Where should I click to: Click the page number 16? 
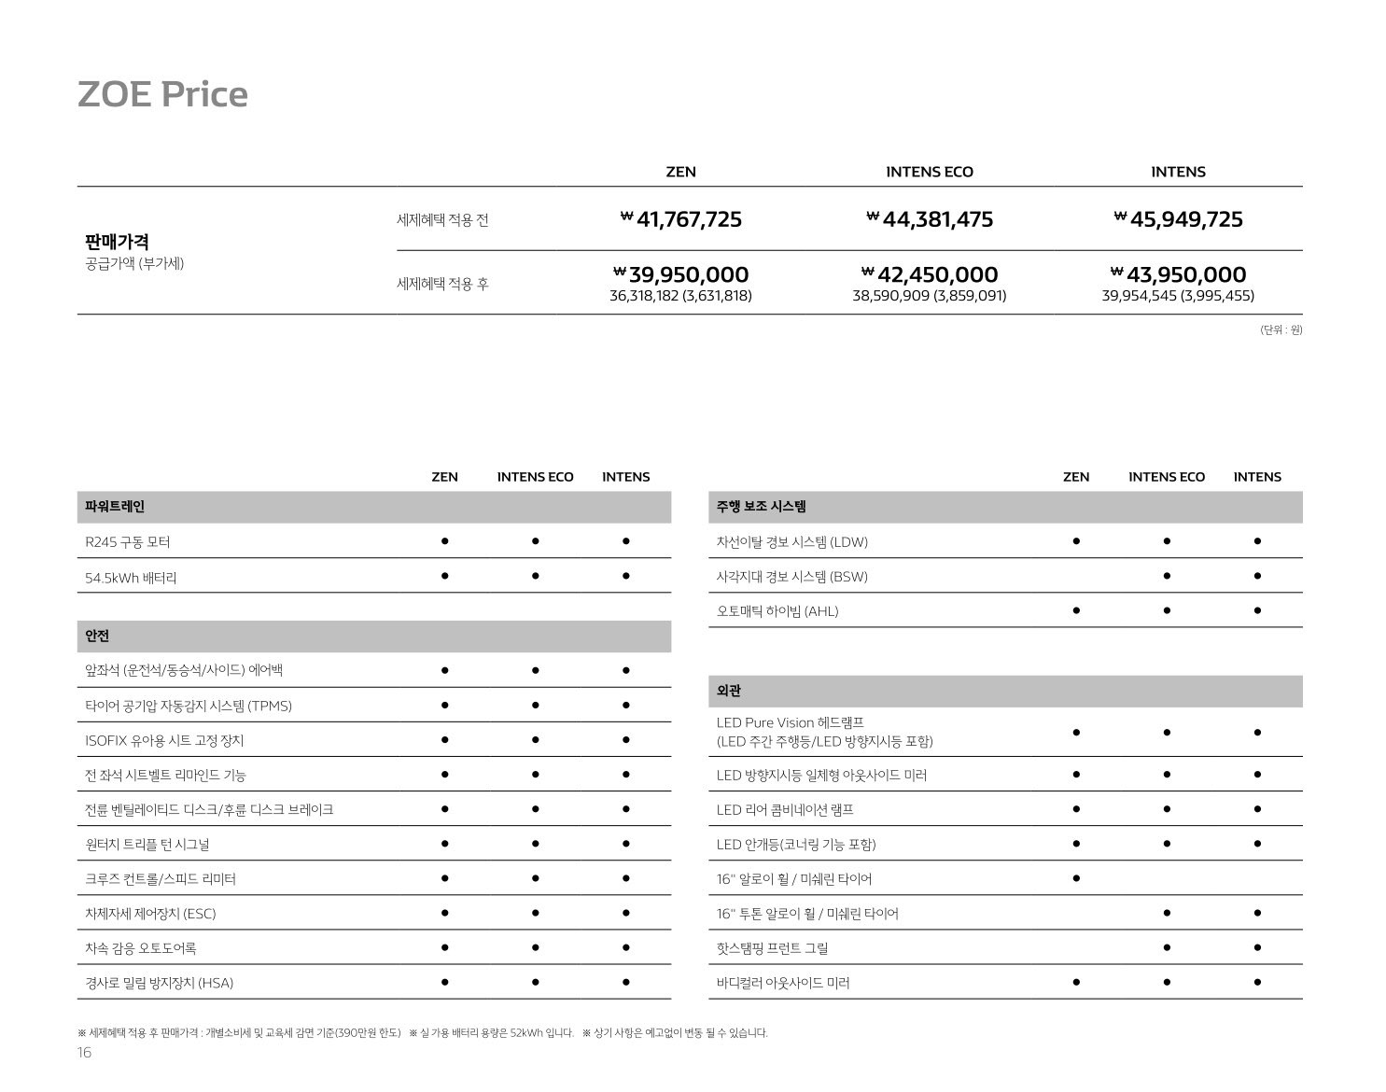pyautogui.click(x=84, y=1053)
